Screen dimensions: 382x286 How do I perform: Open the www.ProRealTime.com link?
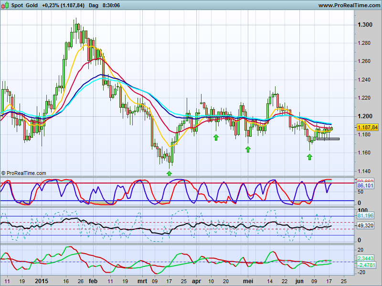click(349, 5)
